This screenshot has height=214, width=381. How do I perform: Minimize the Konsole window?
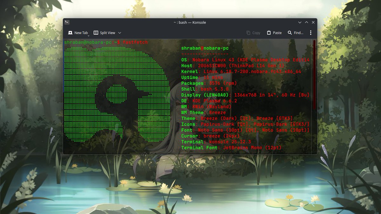pos(300,23)
